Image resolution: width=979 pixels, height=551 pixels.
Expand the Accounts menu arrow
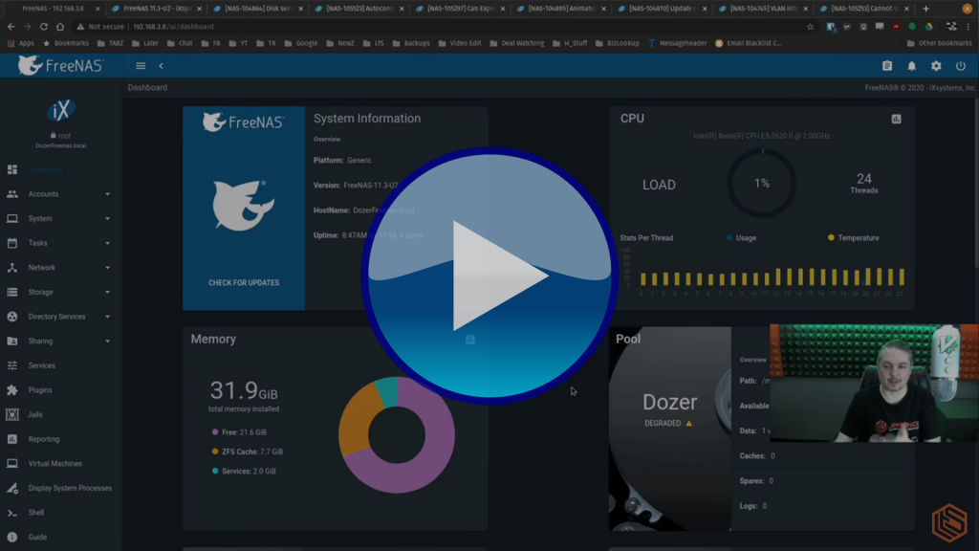(x=107, y=194)
